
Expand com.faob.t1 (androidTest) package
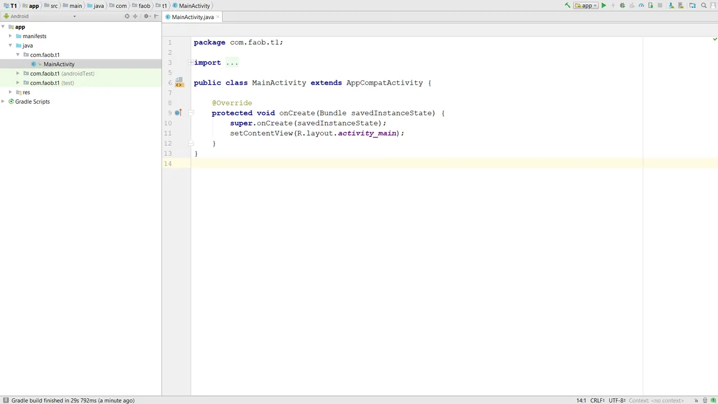tap(18, 74)
